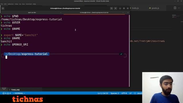The image size is (183, 103).
Task: Click LF end-of-line status item
Action: 130,93
